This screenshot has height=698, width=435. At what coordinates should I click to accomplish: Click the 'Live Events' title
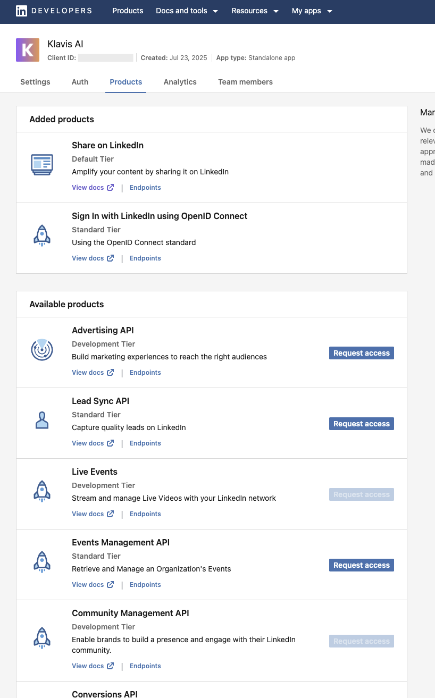[x=95, y=472]
